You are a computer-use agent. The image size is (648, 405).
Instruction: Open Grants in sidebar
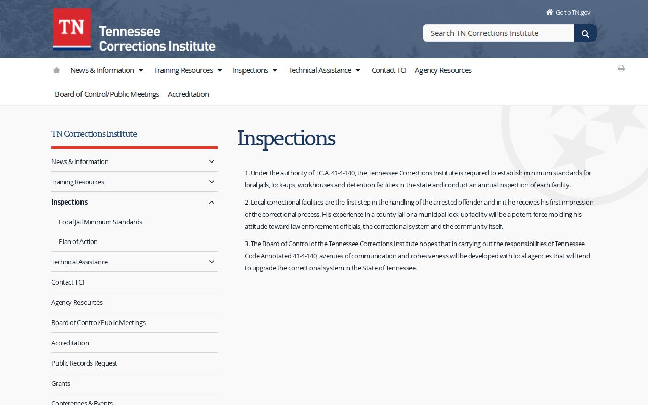(61, 383)
